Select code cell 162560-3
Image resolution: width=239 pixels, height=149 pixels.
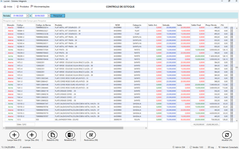[20, 40]
